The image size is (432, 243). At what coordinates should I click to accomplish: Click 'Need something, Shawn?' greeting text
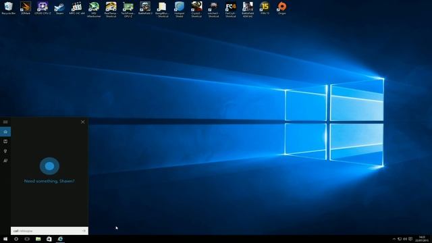49,181
